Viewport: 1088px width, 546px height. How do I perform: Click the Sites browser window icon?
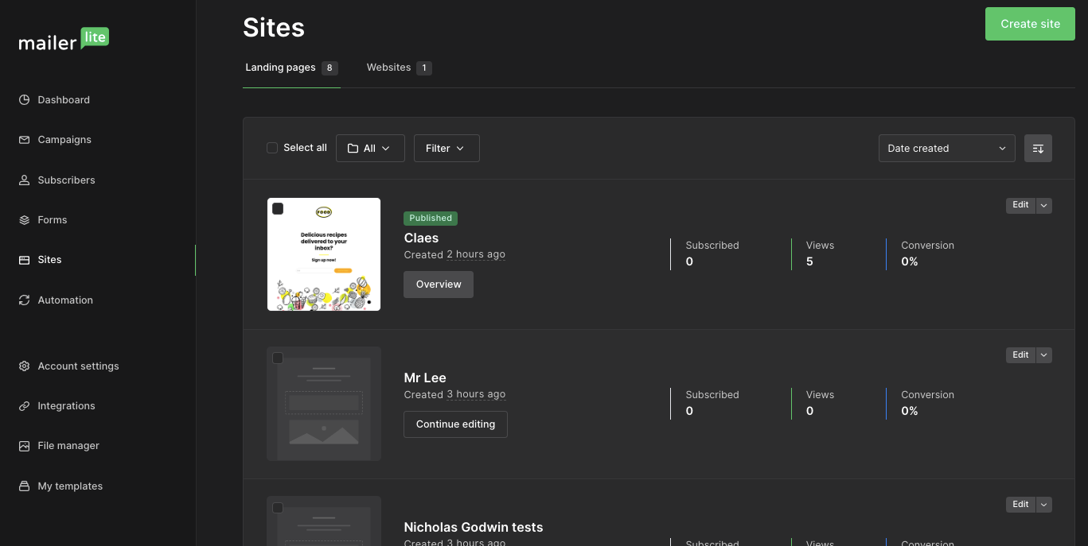24,259
